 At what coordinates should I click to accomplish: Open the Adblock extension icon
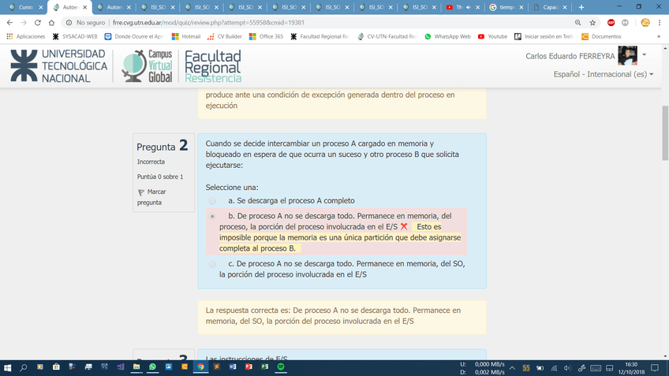pyautogui.click(x=611, y=23)
